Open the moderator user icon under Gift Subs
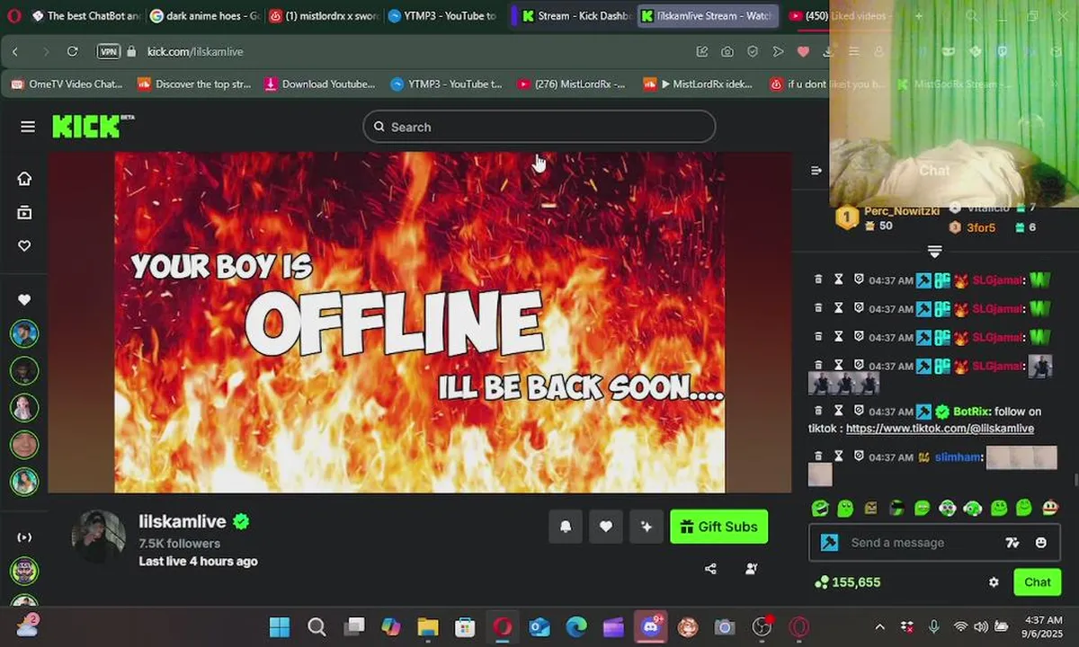 751,568
